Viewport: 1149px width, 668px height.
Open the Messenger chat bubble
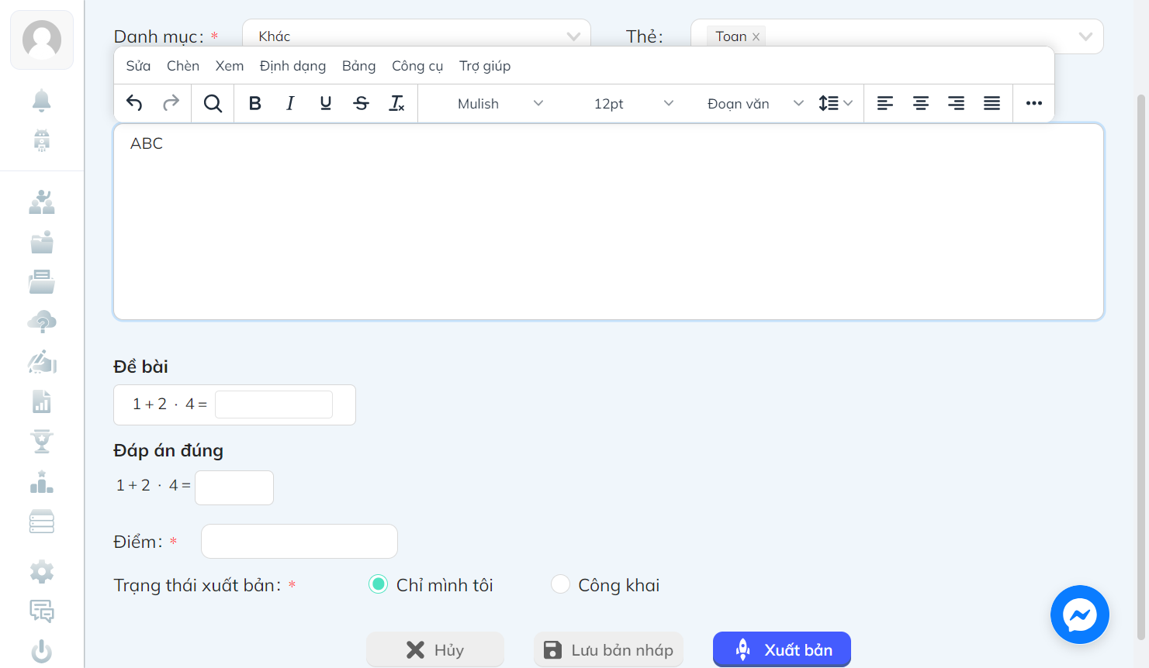1080,615
